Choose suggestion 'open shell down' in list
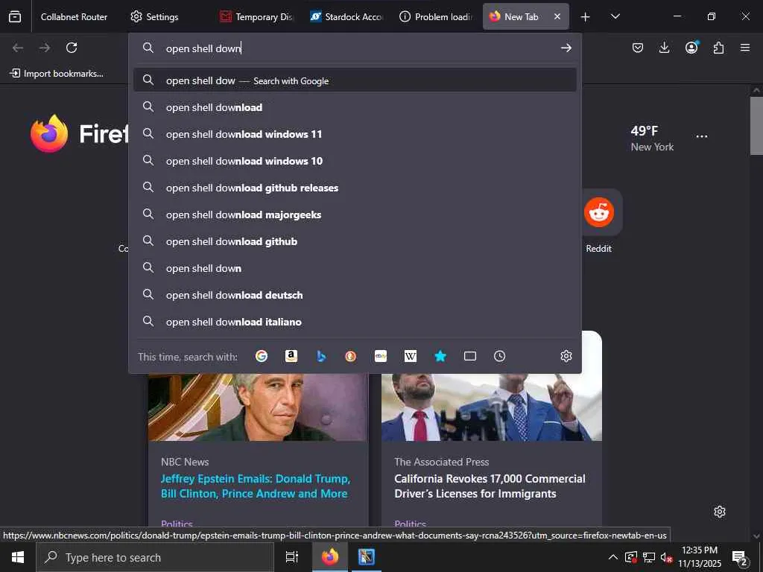Image resolution: width=763 pixels, height=572 pixels. click(355, 268)
